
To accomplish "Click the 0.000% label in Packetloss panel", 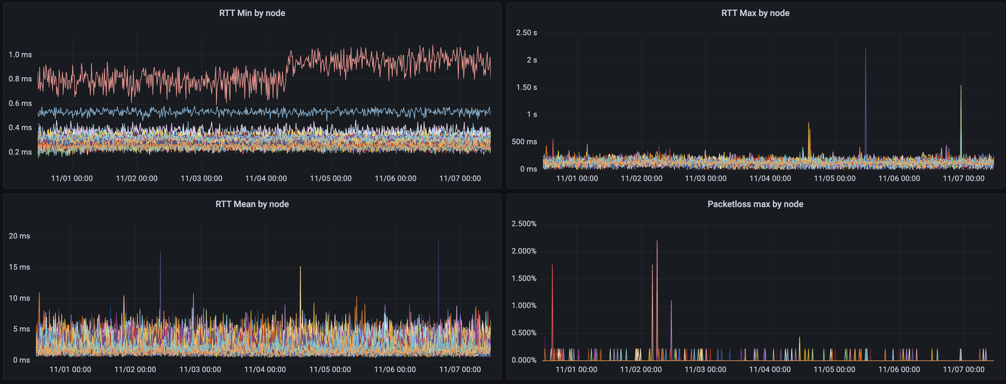I will point(524,360).
